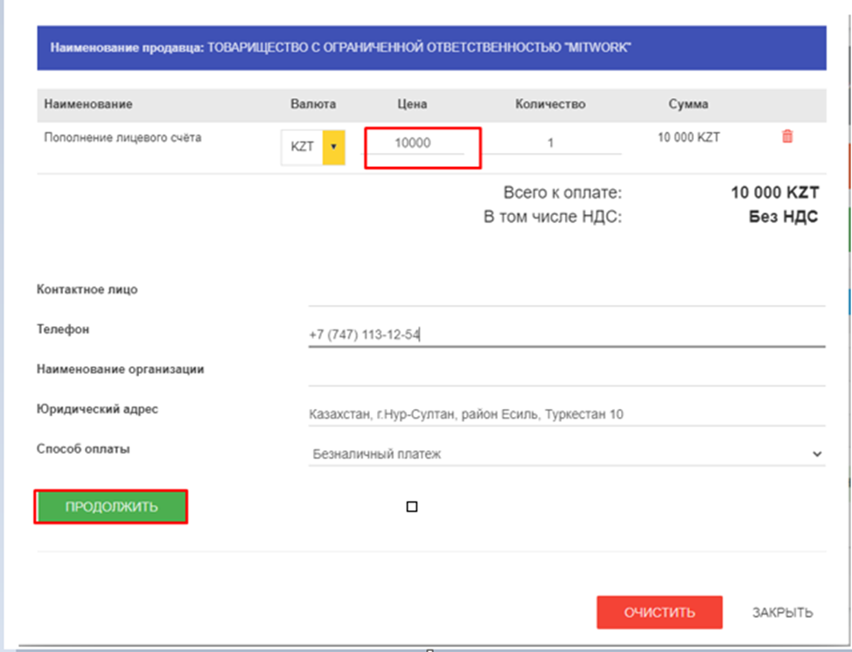The width and height of the screenshot is (852, 652).
Task: Open the yellow KZT currency dropdown
Action: click(332, 148)
